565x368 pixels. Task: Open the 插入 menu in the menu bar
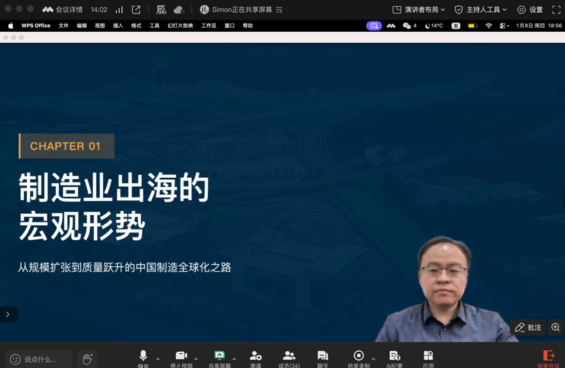[118, 26]
